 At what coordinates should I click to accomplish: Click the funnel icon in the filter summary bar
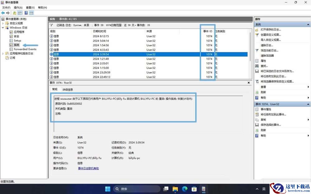(51, 25)
